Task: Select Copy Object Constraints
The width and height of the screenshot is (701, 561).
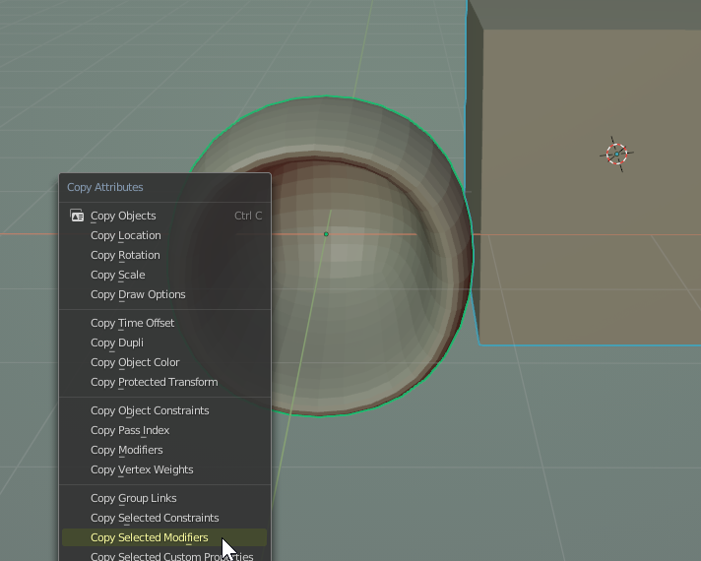Action: (x=164, y=410)
